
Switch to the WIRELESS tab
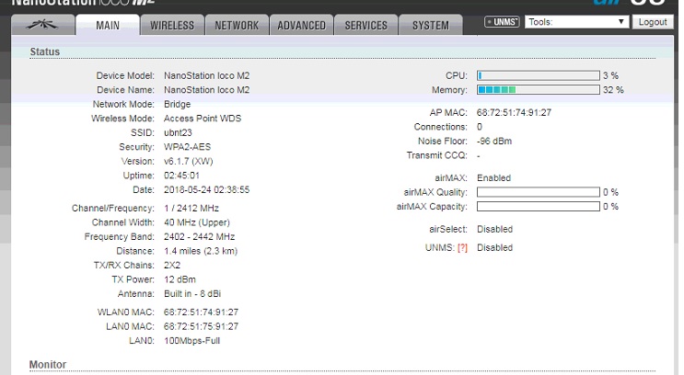pos(172,25)
